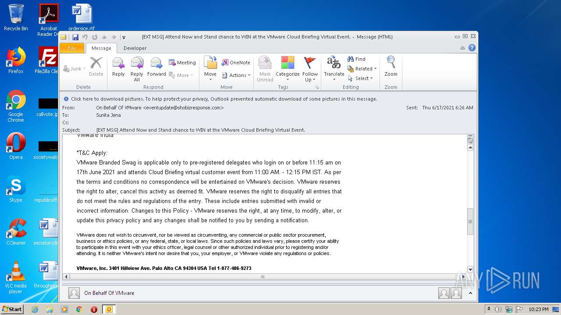Screen dimensions: 561x315
Task: Open the Translate menu
Action: [x=334, y=69]
